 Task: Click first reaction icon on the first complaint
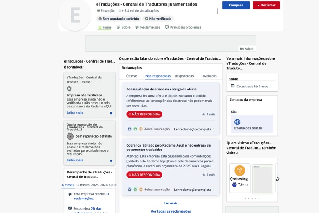tap(130, 129)
